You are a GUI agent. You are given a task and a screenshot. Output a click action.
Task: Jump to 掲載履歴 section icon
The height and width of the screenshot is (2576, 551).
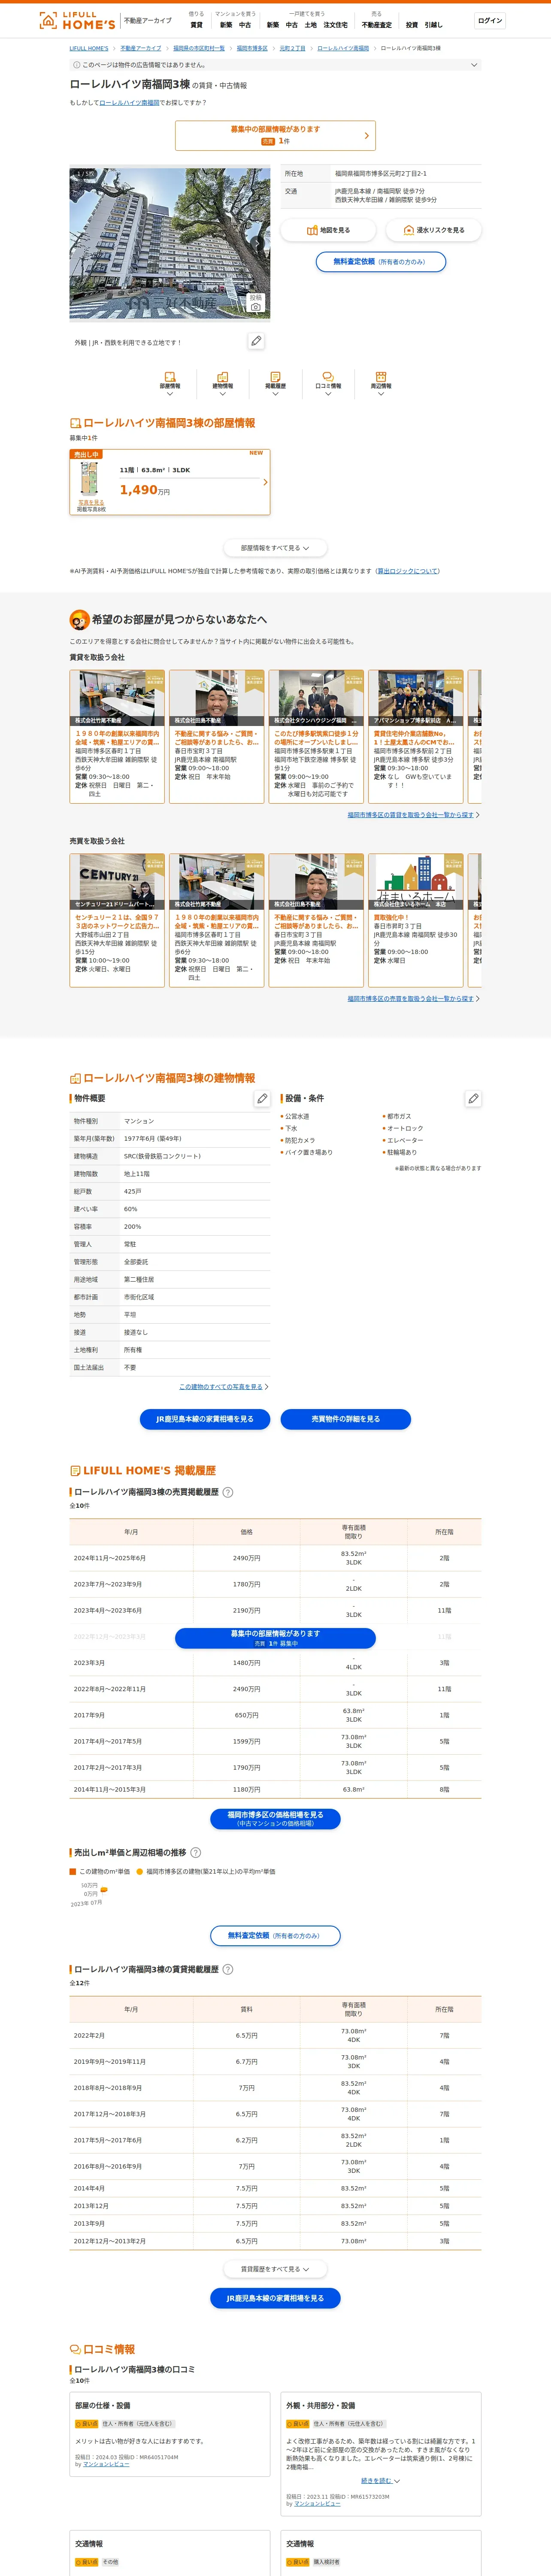point(275,383)
